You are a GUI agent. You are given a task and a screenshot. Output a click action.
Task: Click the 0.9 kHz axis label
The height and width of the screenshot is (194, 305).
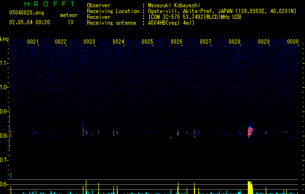pyautogui.click(x=4, y=112)
